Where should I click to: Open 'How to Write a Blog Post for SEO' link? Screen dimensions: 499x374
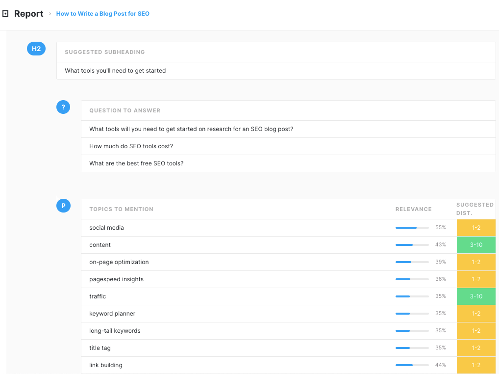coord(102,14)
